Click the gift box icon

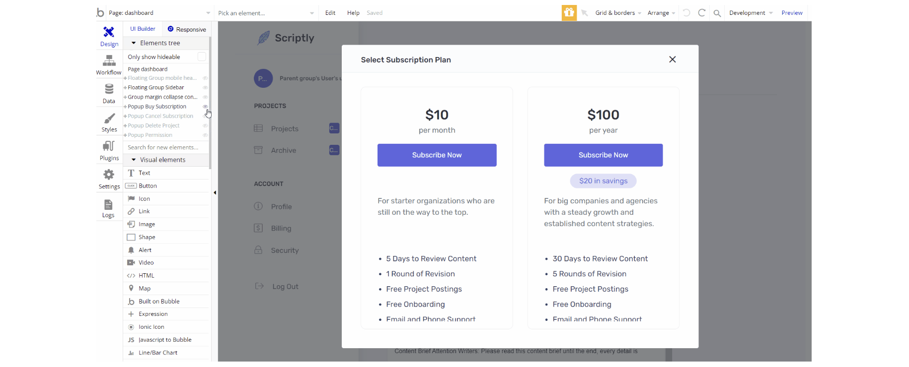click(569, 13)
